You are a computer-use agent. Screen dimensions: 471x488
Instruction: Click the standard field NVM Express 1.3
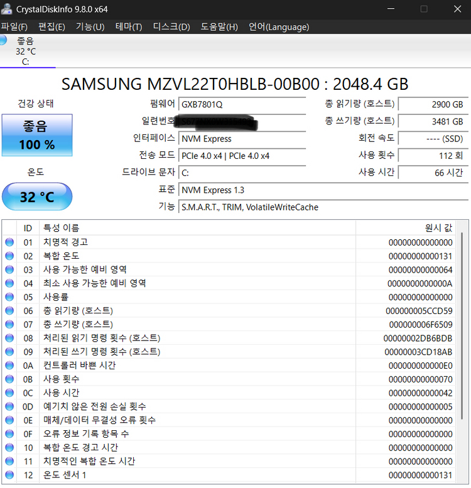pyautogui.click(x=323, y=190)
